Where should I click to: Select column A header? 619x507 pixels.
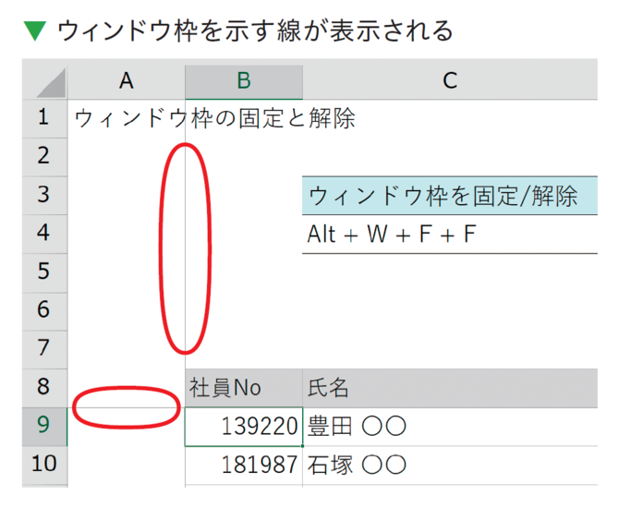[x=127, y=81]
